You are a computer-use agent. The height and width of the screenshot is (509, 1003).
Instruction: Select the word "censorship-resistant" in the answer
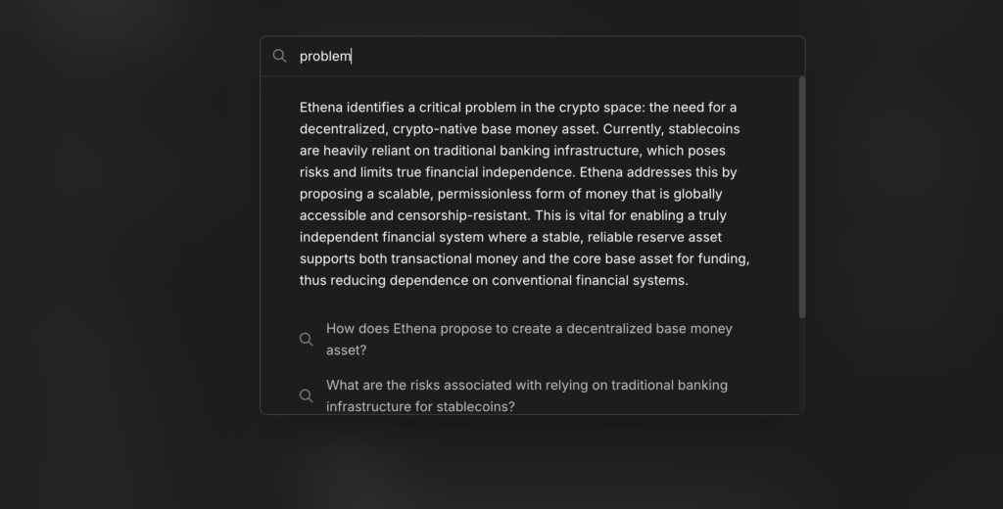[464, 215]
